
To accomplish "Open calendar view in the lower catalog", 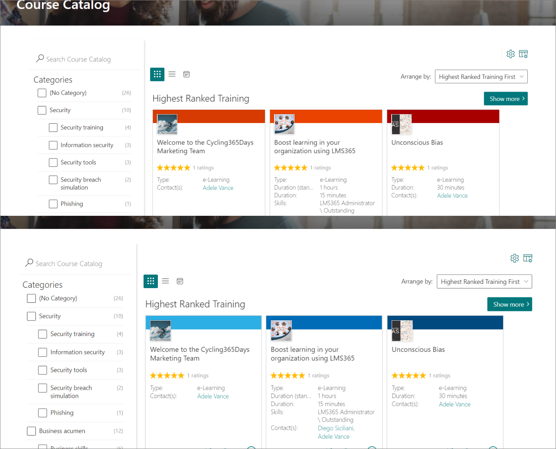I will pyautogui.click(x=180, y=281).
